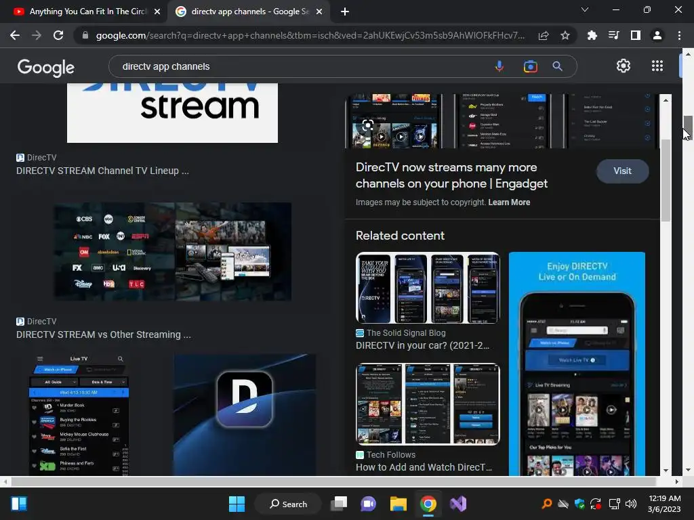Open the DirecTV D app icon image
694x520 pixels.
(x=245, y=415)
